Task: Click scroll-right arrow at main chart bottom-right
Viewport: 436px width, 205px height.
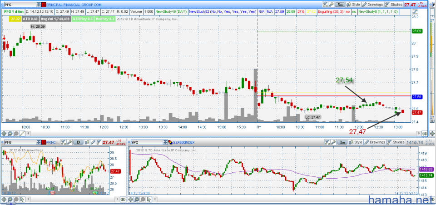Action: click(419, 134)
